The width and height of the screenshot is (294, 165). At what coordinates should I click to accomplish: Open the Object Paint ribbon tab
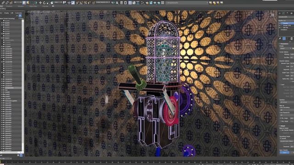click(33, 6)
